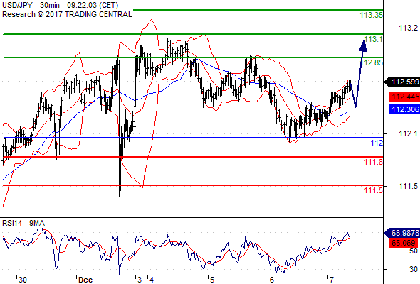420x284 pixels.
Task: Select the blue pivot label 112
Action: [377, 143]
